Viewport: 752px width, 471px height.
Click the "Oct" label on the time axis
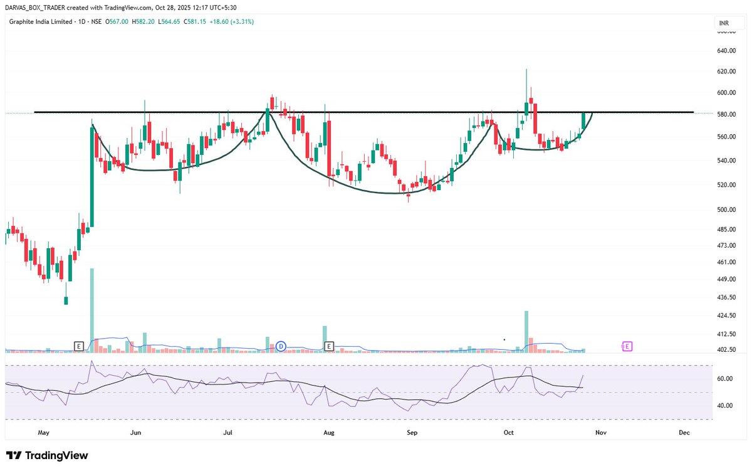point(508,432)
